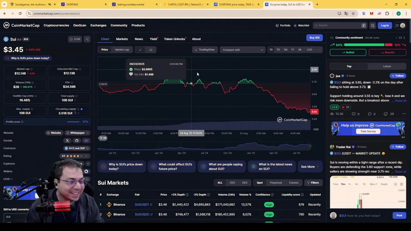Open Sui Discord social link
This screenshot has height=231, width=411.
(86, 141)
